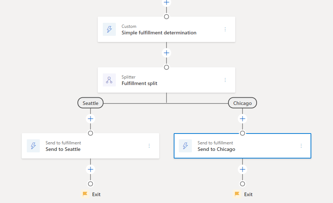This screenshot has height=203, width=333.
Task: Add step after Send to Chicago tile
Action: tap(243, 169)
